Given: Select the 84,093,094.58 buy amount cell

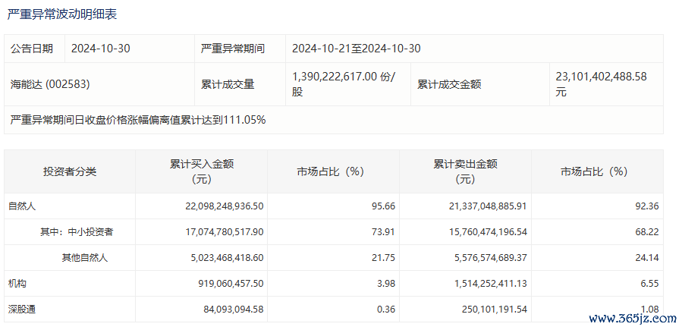Looking at the screenshot, I should click(x=233, y=310).
